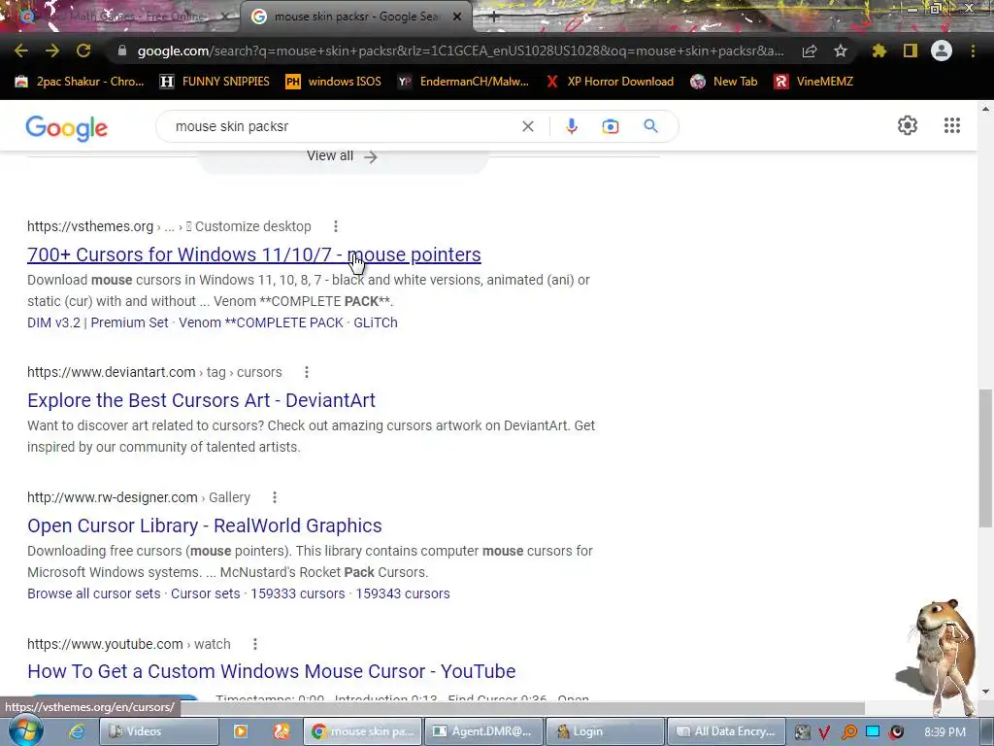Open the windows ISOS bookmark

click(334, 82)
